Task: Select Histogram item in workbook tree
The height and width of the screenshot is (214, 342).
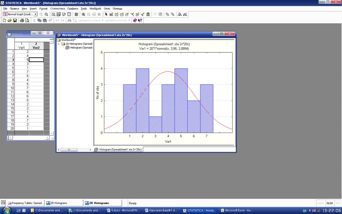Action: coord(81,48)
